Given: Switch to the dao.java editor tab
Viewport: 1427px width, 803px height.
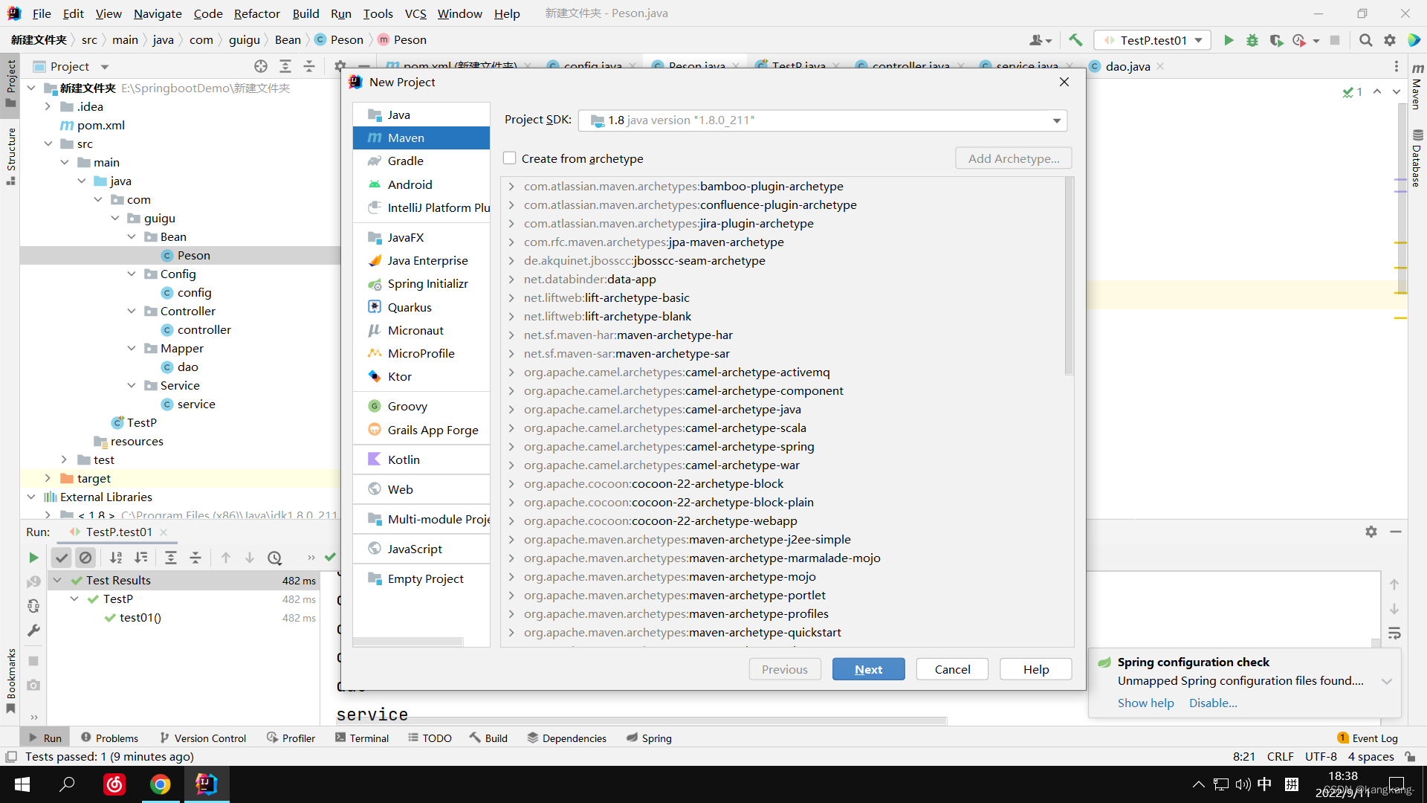Looking at the screenshot, I should [1127, 66].
